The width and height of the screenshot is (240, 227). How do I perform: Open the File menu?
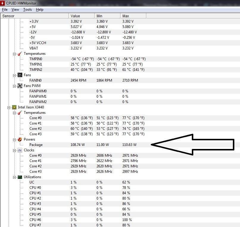pos(5,10)
